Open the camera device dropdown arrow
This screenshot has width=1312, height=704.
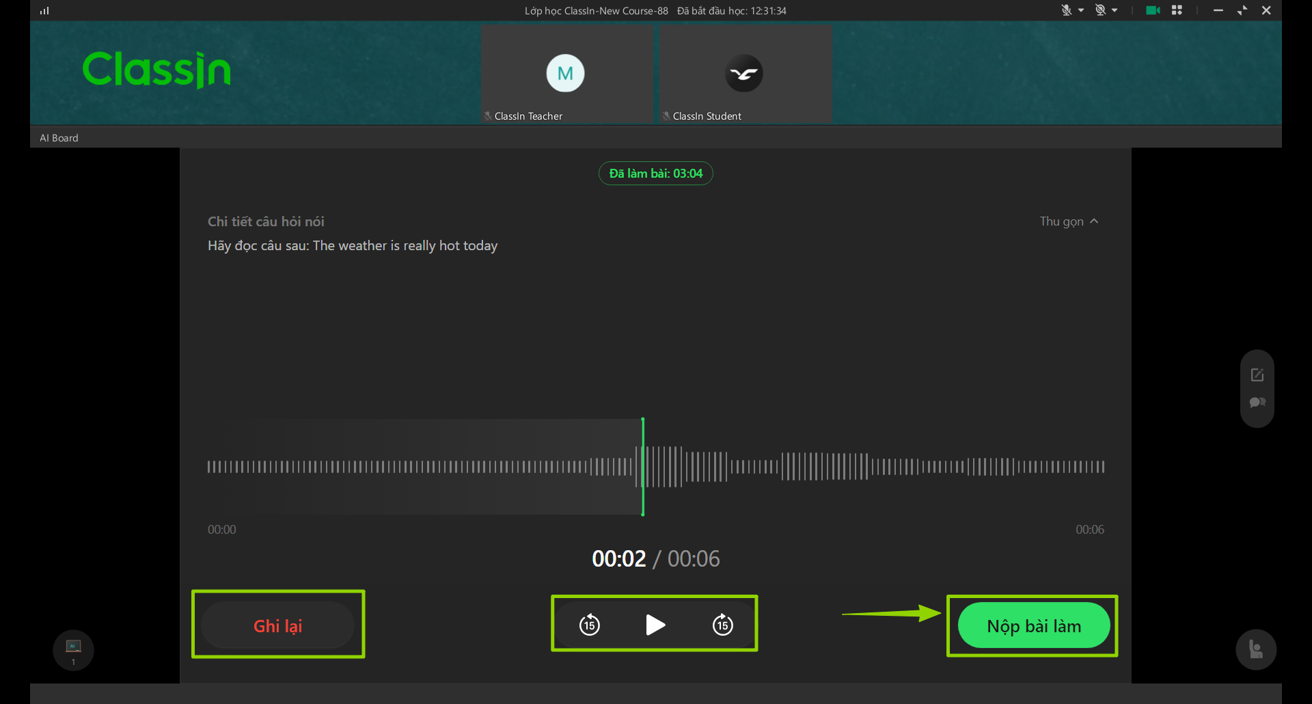[x=1115, y=10]
